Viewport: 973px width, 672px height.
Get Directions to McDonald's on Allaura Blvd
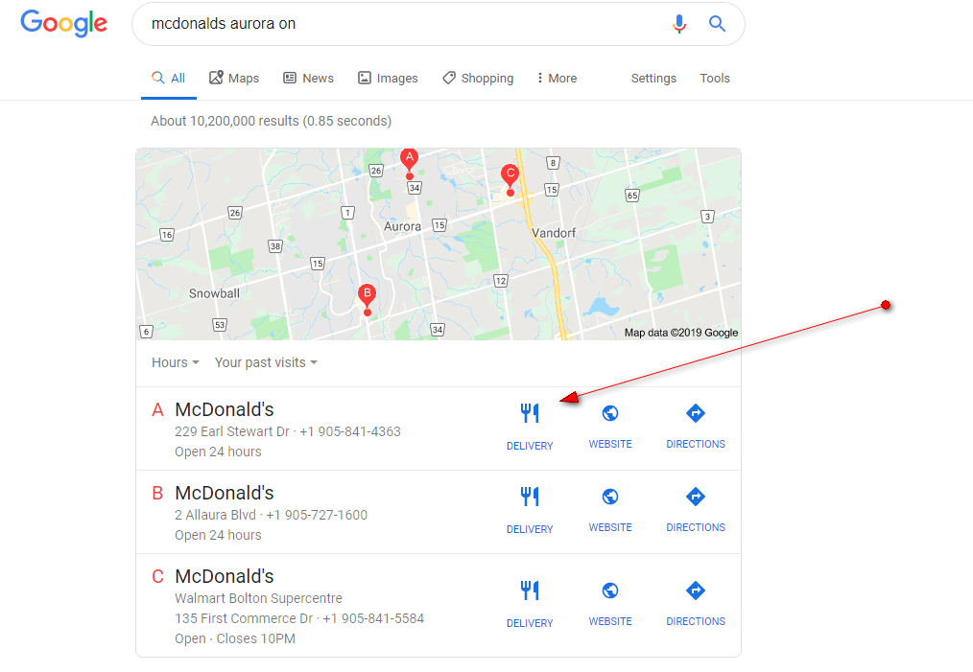click(696, 510)
